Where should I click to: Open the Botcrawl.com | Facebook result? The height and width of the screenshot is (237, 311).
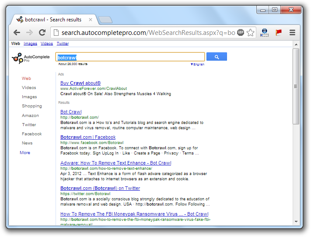[88, 137]
